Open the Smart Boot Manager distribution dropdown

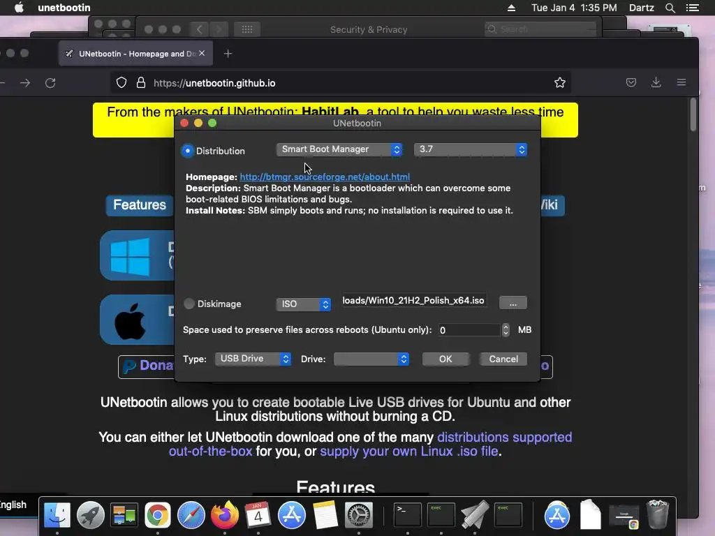[339, 149]
